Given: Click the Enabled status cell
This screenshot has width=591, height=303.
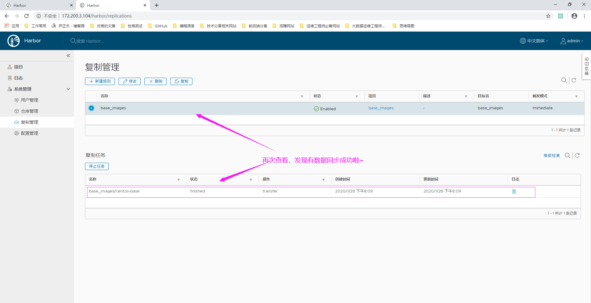Looking at the screenshot, I should (x=325, y=109).
